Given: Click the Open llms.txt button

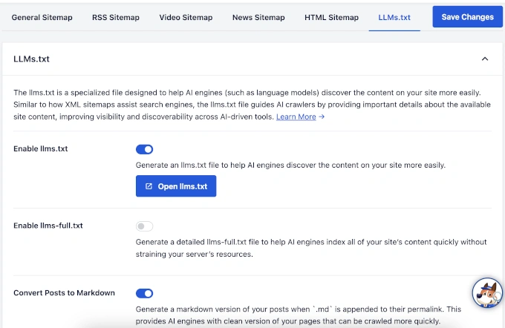Looking at the screenshot, I should (x=176, y=186).
